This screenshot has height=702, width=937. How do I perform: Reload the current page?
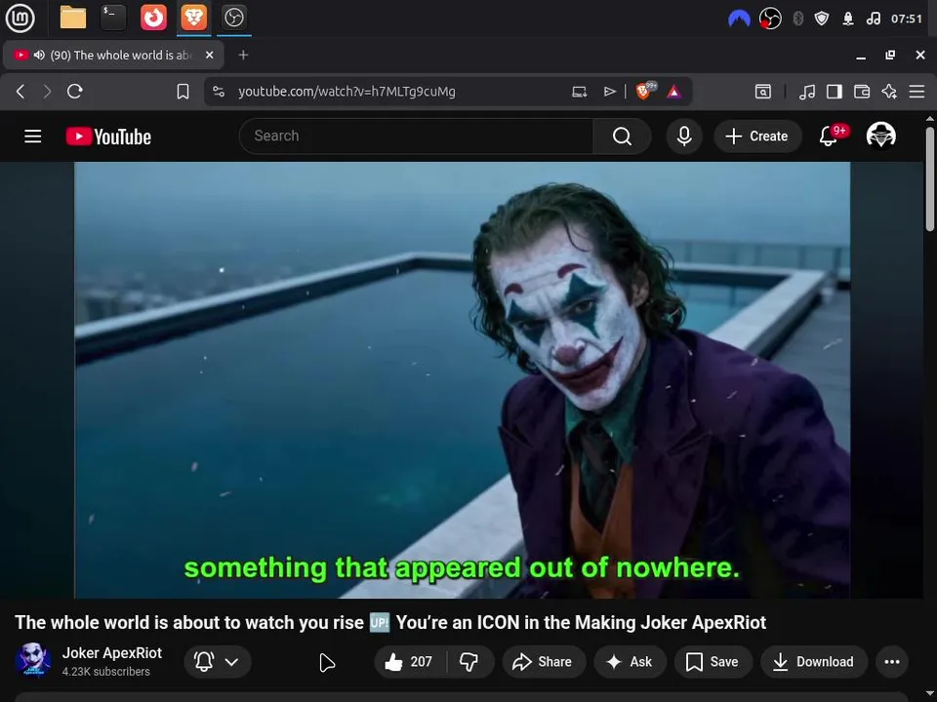[75, 92]
